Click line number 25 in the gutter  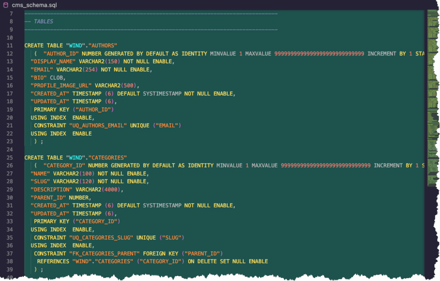point(9,157)
